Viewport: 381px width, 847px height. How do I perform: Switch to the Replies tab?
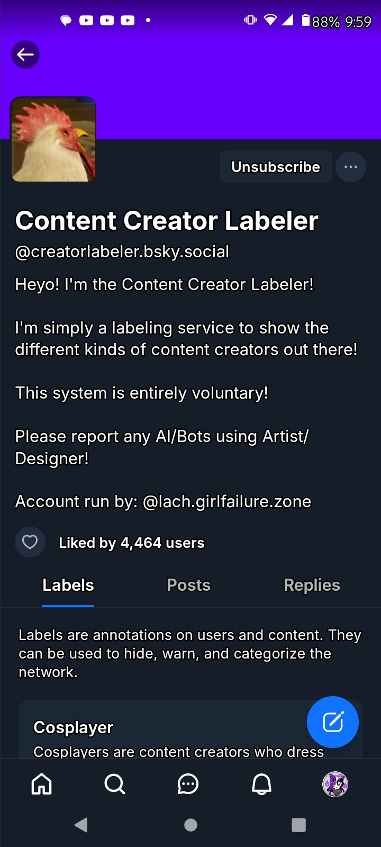(312, 585)
